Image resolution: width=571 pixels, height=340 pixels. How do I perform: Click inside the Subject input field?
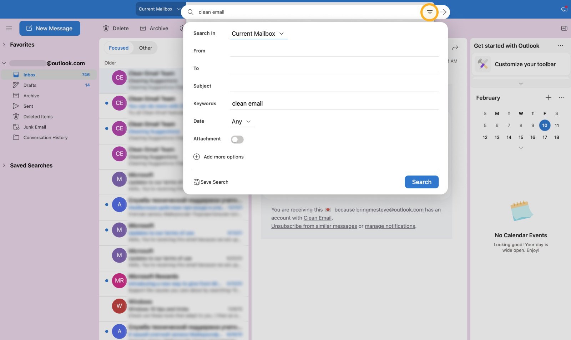pyautogui.click(x=334, y=86)
